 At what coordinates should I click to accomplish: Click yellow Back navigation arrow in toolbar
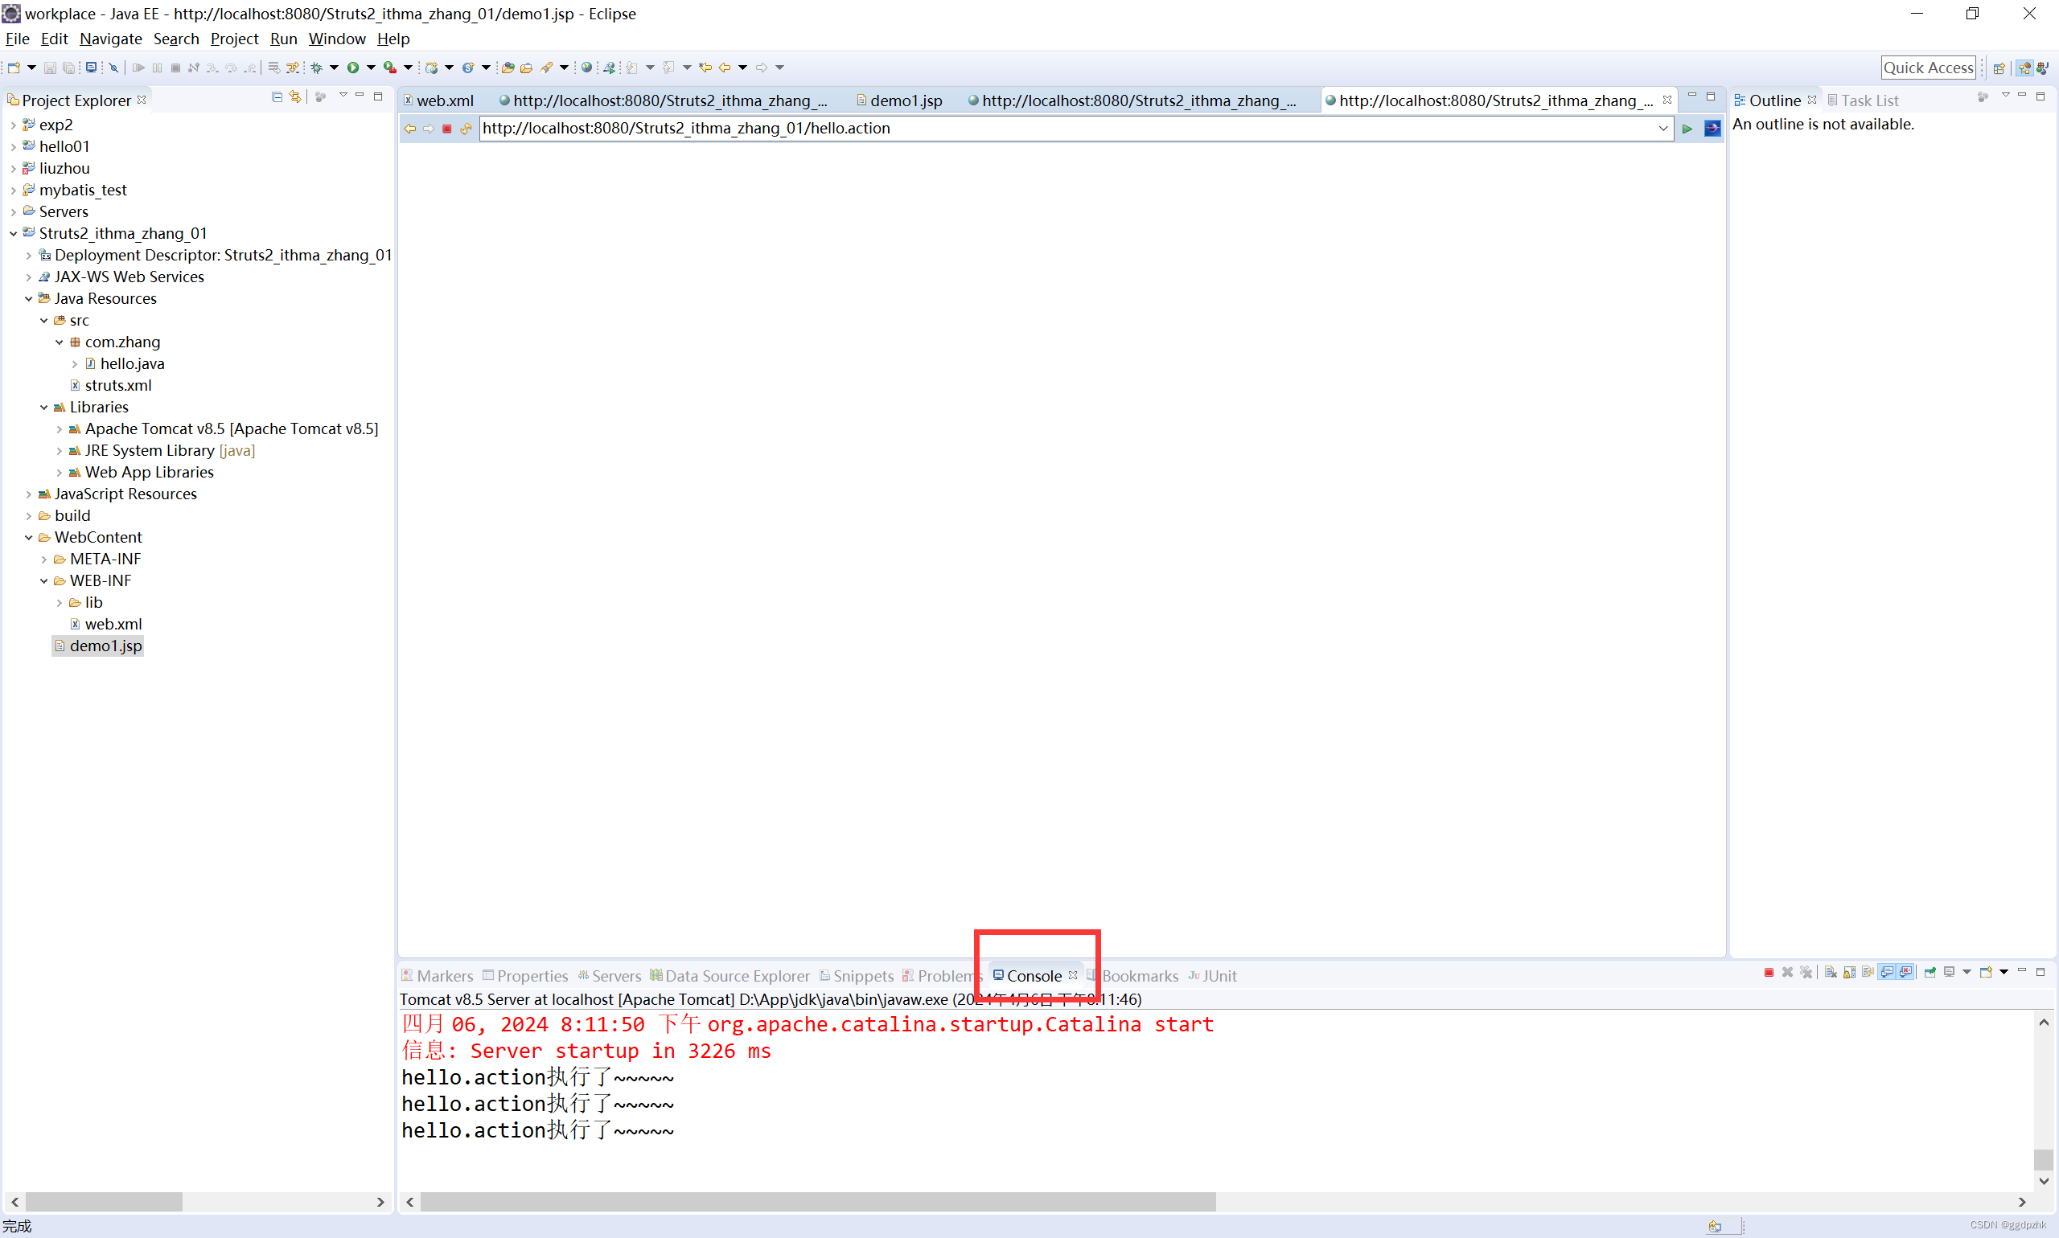pos(725,68)
